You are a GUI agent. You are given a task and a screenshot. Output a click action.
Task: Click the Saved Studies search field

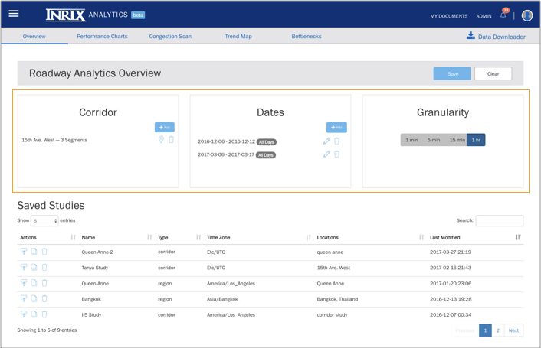click(x=500, y=220)
